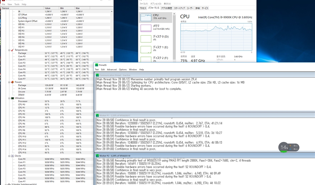Click Task Manager sidebar scroll up arrow
Screen dimensions: 315x185
click(174, 14)
